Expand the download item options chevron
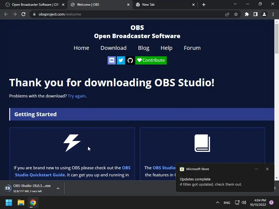The image size is (279, 209). click(x=58, y=188)
